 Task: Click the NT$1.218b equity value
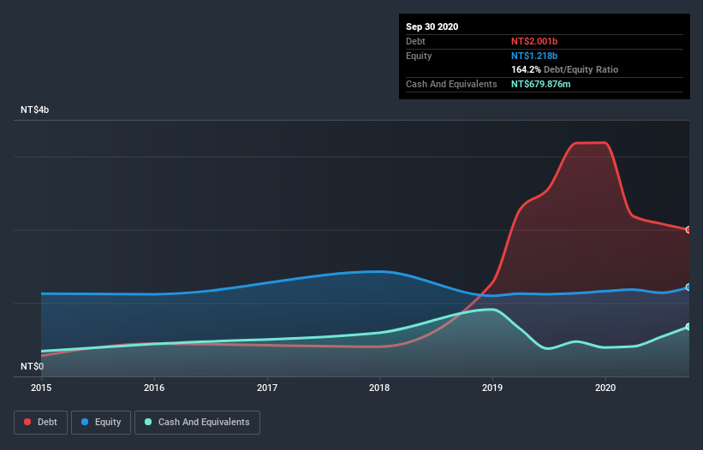pyautogui.click(x=534, y=56)
